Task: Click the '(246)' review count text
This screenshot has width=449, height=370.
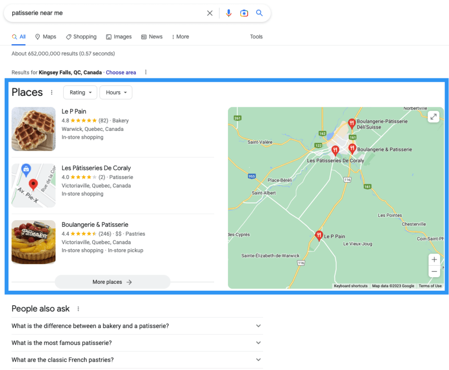Action: click(105, 234)
